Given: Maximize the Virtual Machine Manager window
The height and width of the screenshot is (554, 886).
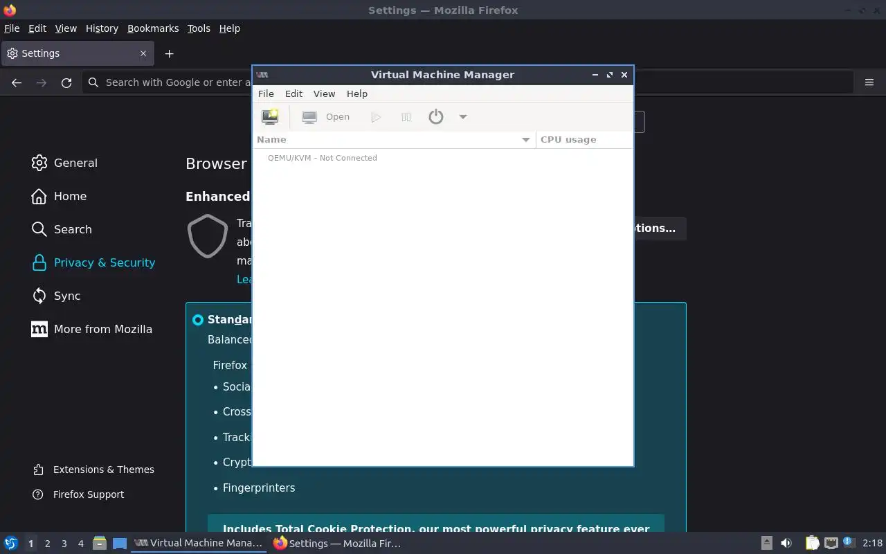Looking at the screenshot, I should point(610,75).
